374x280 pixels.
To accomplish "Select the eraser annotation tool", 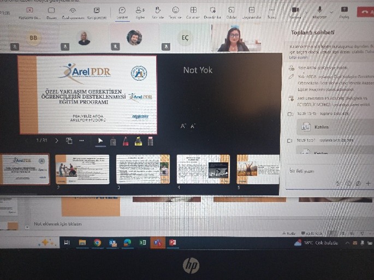I will [151, 141].
